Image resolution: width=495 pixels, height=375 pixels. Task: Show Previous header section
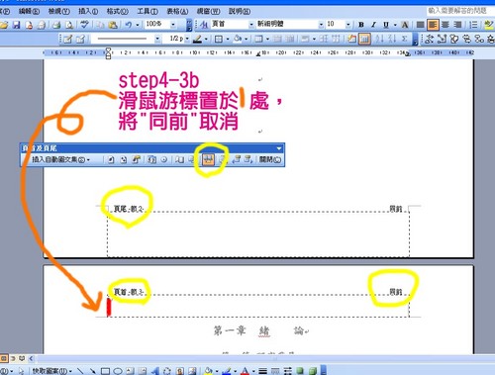(236, 160)
